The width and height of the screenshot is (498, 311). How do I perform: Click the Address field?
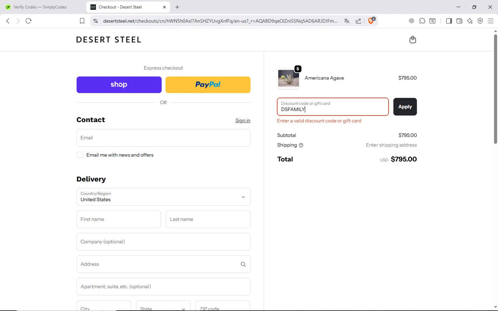coord(163,264)
